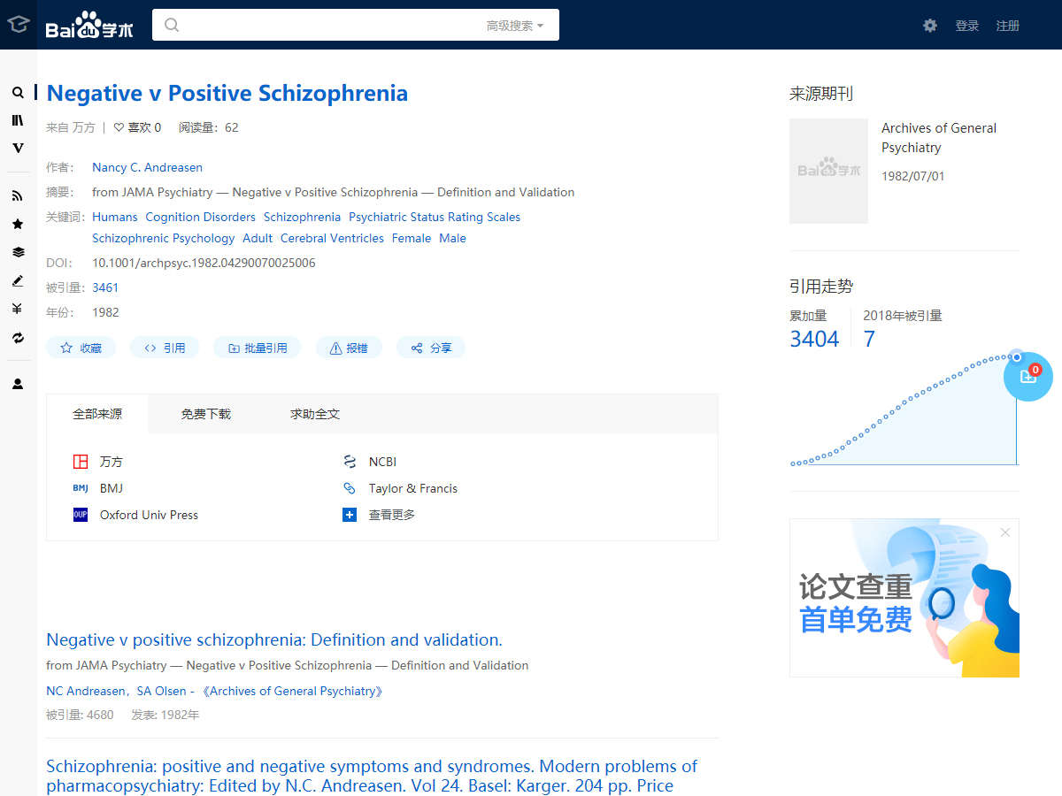This screenshot has height=796, width=1062.
Task: Toggle 收藏 star to bookmark the paper
Action: pos(81,348)
